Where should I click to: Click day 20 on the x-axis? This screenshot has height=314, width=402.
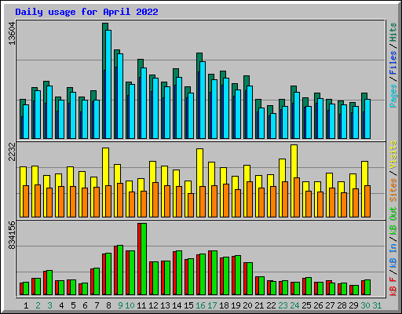pos(247,305)
